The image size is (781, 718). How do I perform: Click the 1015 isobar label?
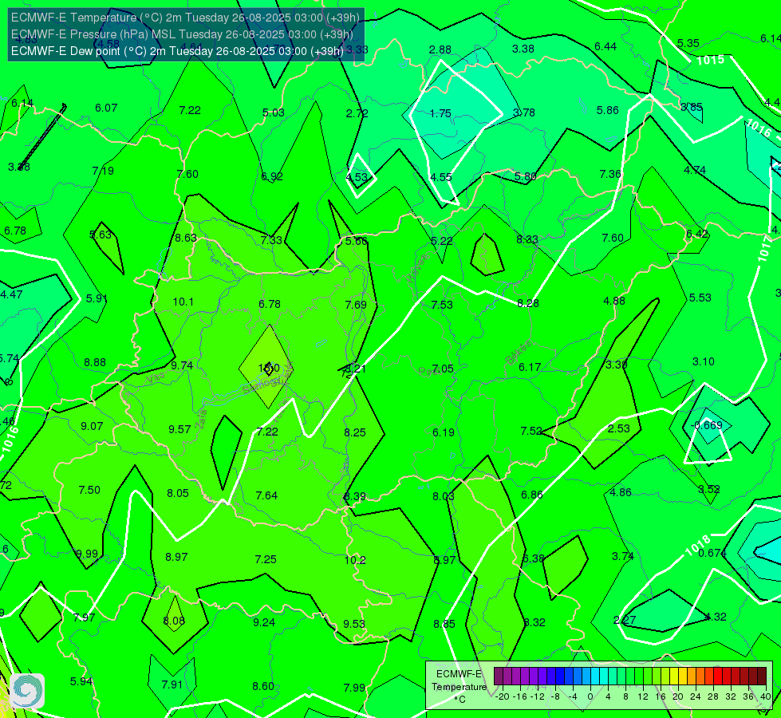point(710,61)
